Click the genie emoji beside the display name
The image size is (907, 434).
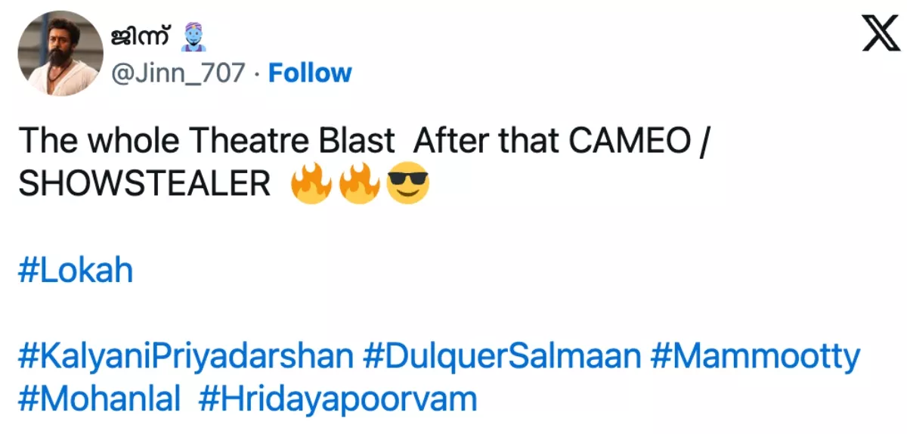[191, 35]
